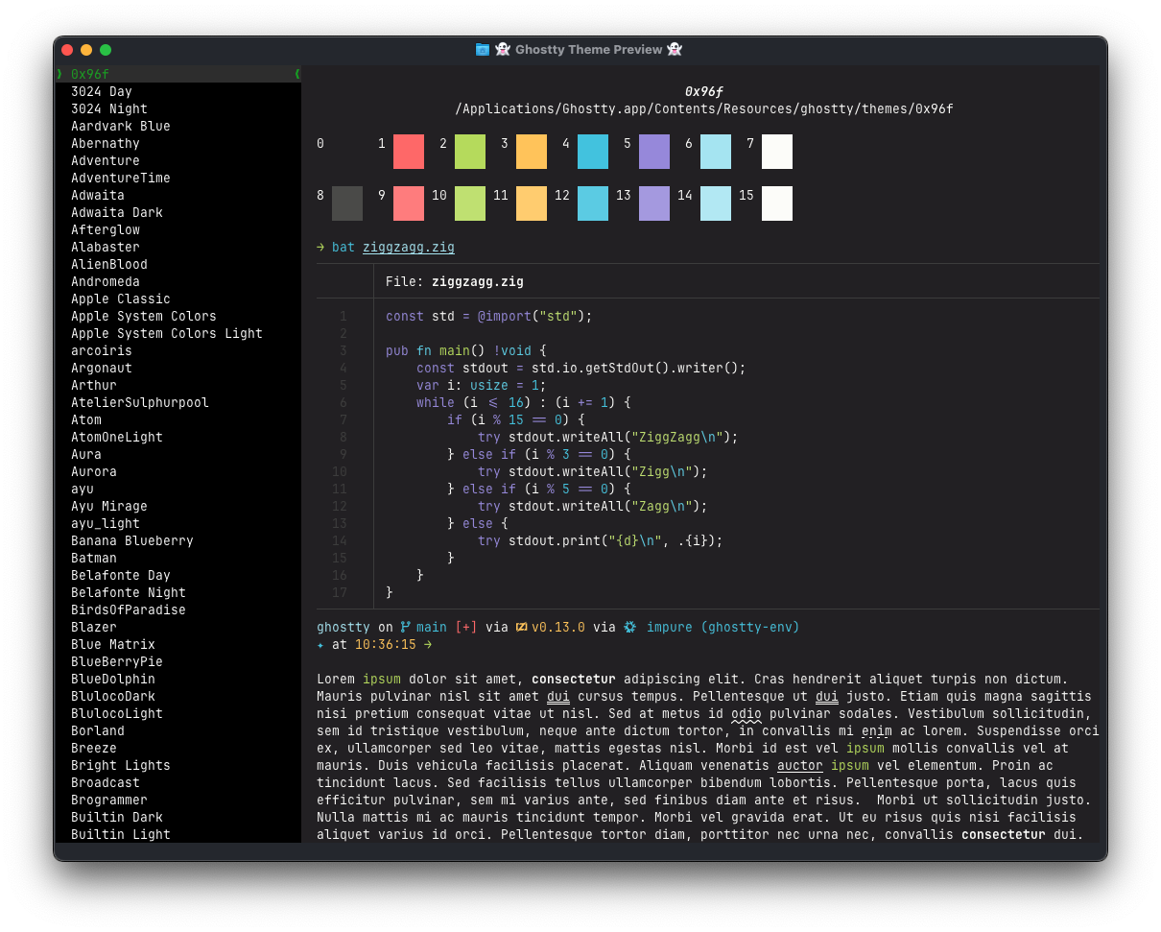Choose the Abernathy theme
This screenshot has width=1161, height=932.
coord(106,144)
